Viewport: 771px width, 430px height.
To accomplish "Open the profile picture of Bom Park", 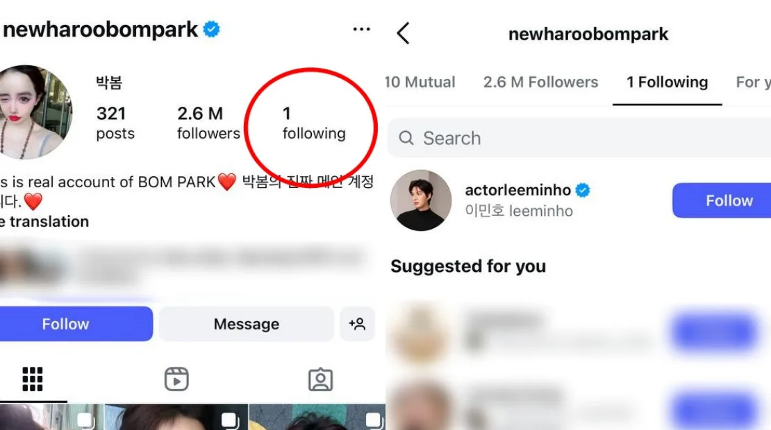I will 35,112.
